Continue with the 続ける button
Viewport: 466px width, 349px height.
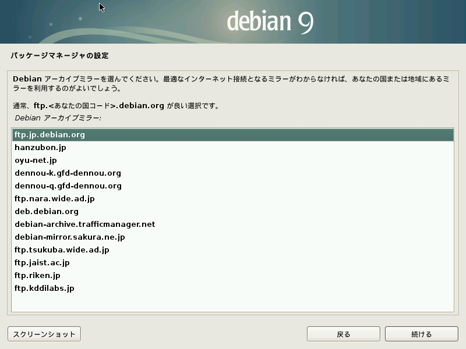421,334
